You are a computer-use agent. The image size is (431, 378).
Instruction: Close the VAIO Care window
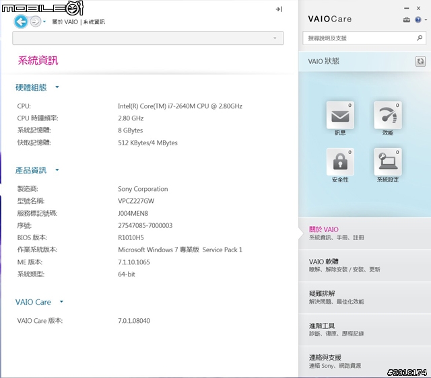tap(418, 9)
